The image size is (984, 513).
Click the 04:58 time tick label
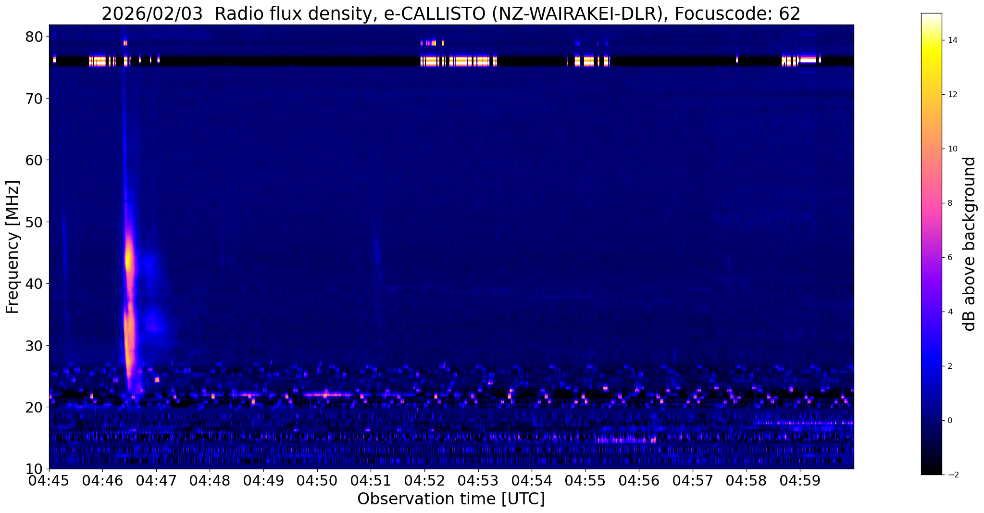(746, 480)
